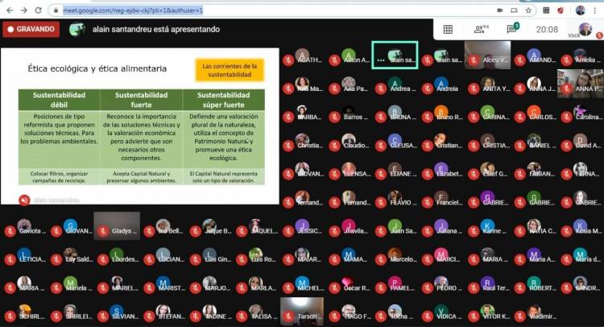
Task: Toggle the presentation audio mute icon
Action: coord(24,200)
